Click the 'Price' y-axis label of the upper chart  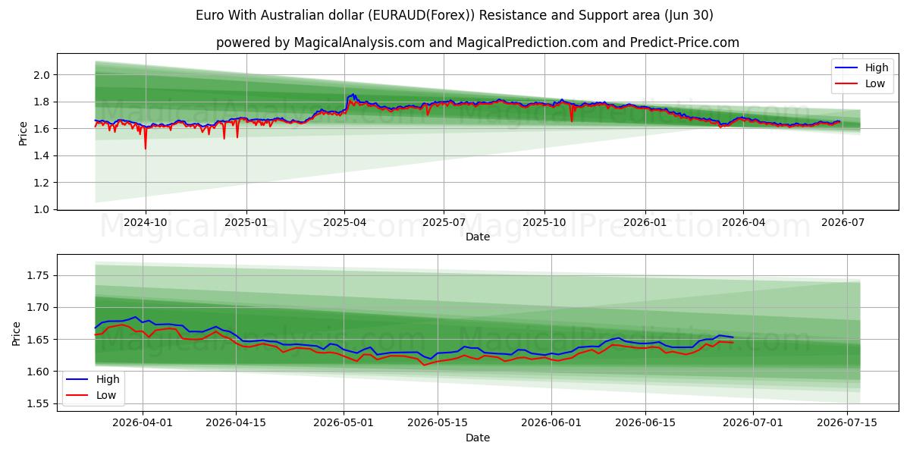point(23,133)
